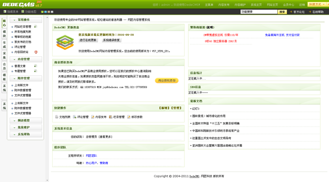The width and height of the screenshot is (329, 182).
Task: Click the red shield icon beside 内容回收站
Action: point(36,52)
